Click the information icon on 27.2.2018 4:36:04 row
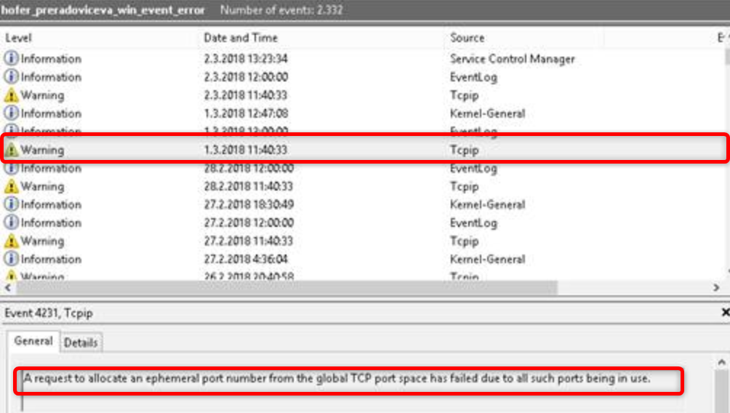This screenshot has width=730, height=413. (11, 259)
